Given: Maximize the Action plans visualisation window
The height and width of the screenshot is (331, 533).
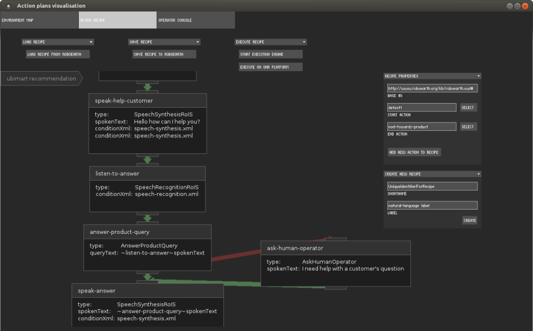Looking at the screenshot, I should (517, 5).
